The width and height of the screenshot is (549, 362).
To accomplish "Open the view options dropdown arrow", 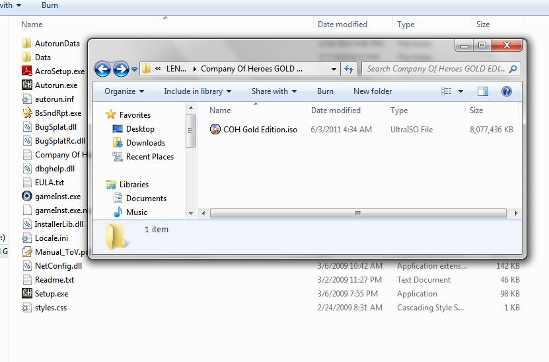I will point(460,91).
